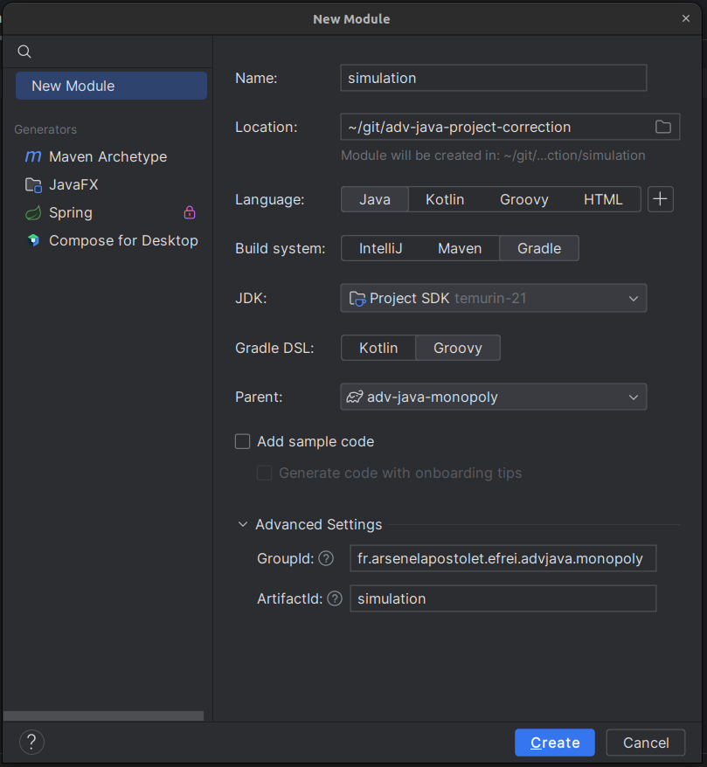Click the Maven Archetype m icon
707x767 pixels.
[x=33, y=156]
